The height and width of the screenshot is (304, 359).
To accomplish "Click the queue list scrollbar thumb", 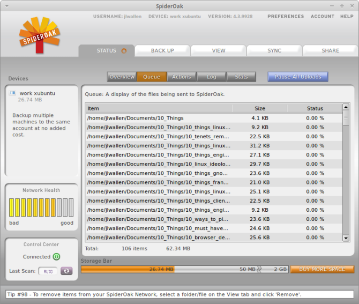I will (x=346, y=118).
